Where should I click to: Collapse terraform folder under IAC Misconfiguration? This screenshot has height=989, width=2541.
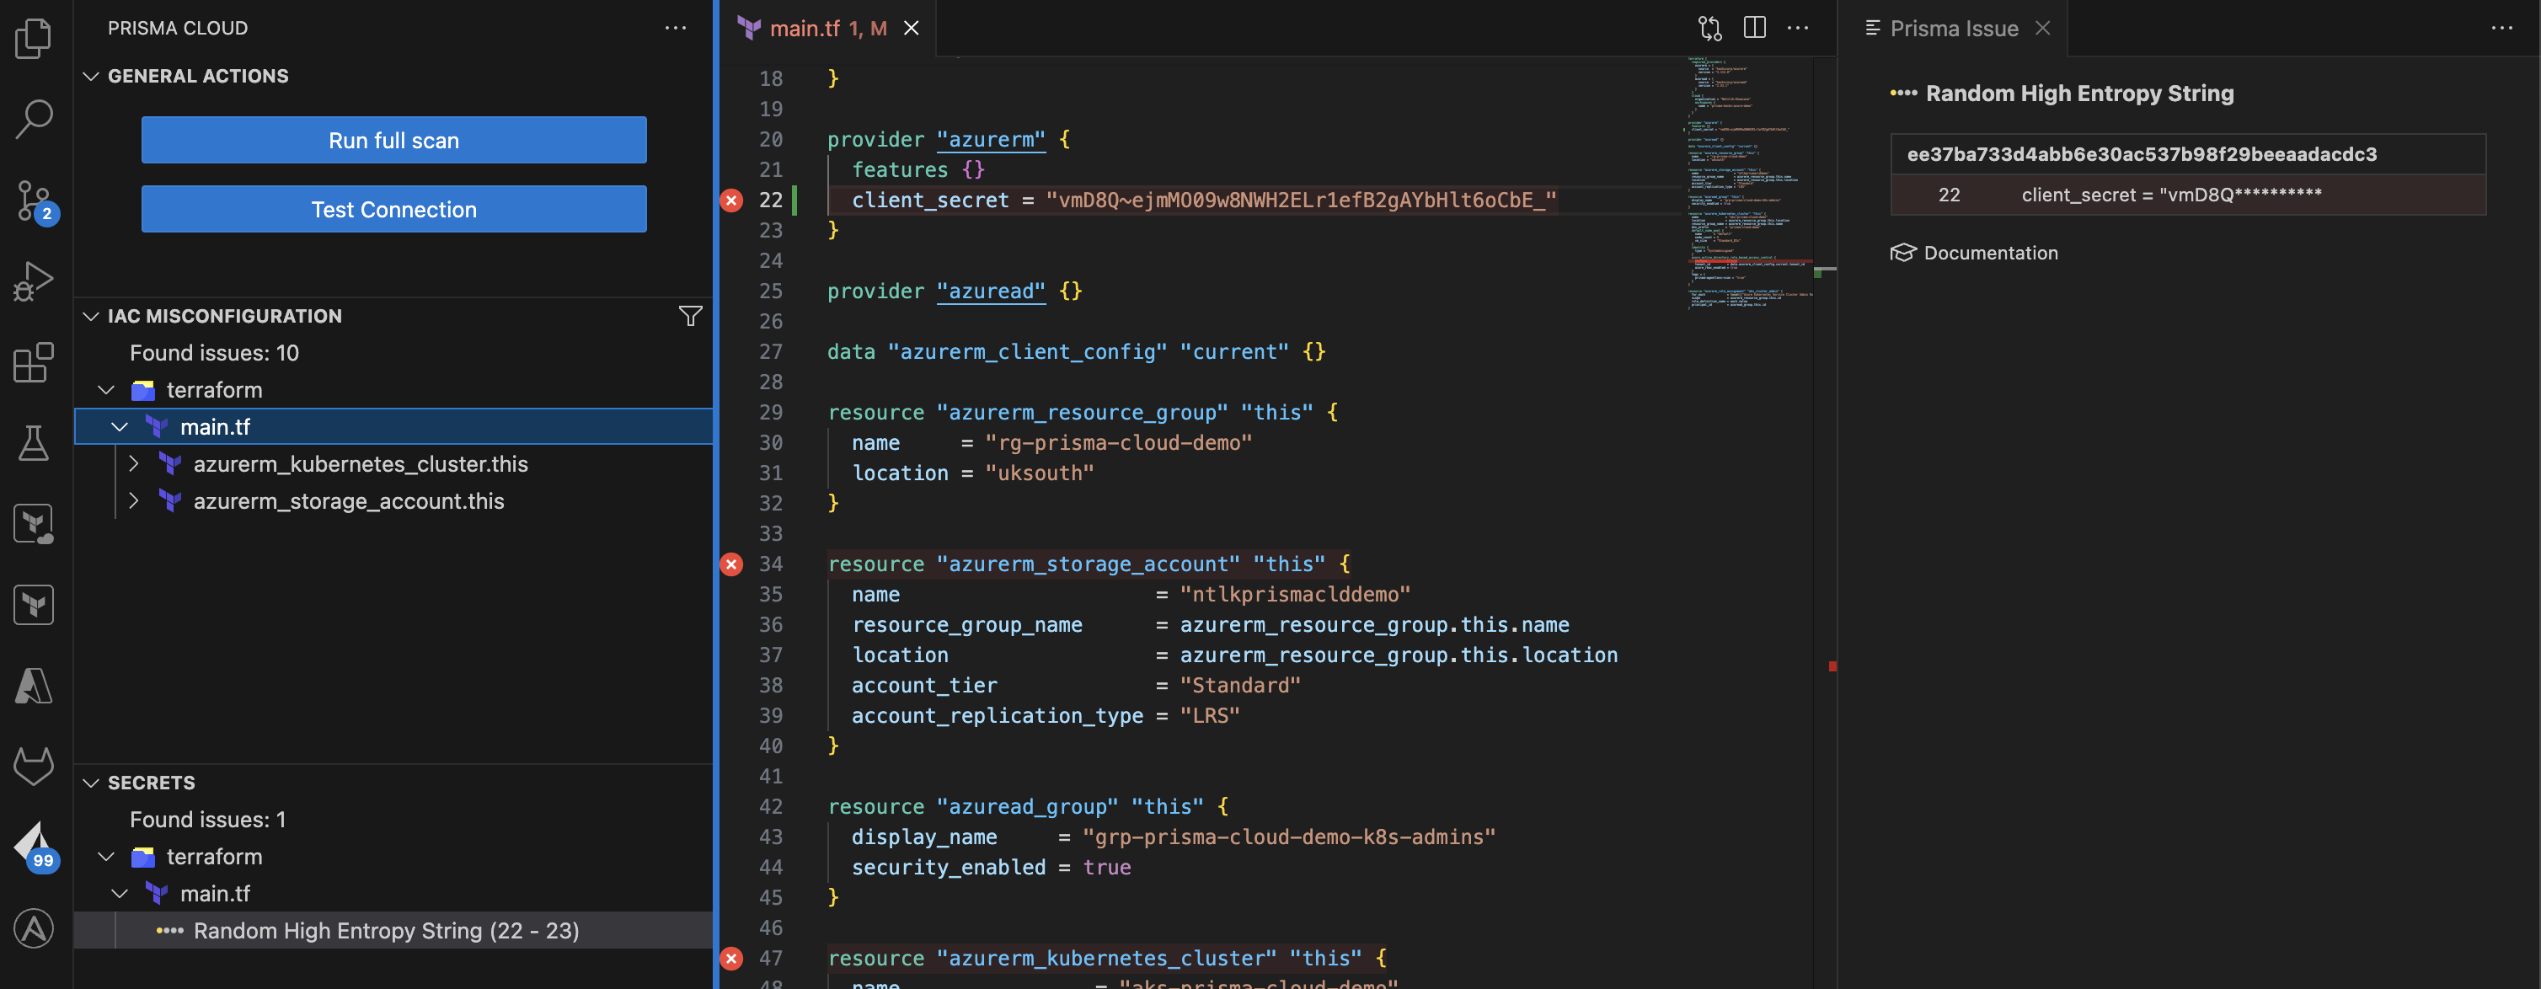[105, 389]
